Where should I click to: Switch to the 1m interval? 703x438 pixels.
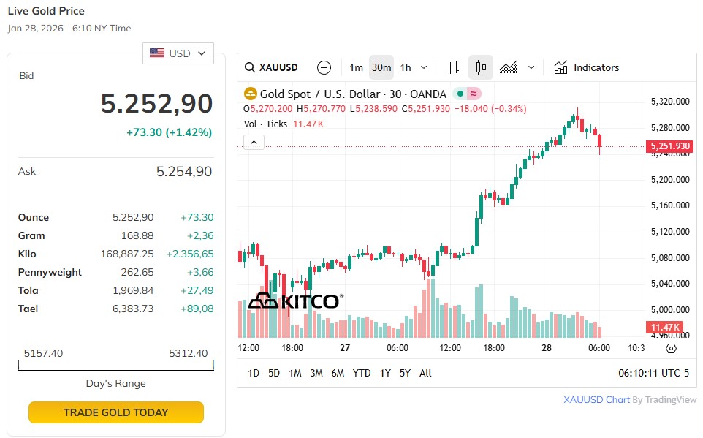pos(356,67)
